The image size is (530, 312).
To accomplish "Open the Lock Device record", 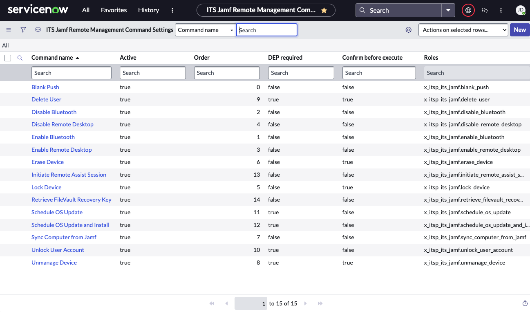I will pyautogui.click(x=47, y=187).
